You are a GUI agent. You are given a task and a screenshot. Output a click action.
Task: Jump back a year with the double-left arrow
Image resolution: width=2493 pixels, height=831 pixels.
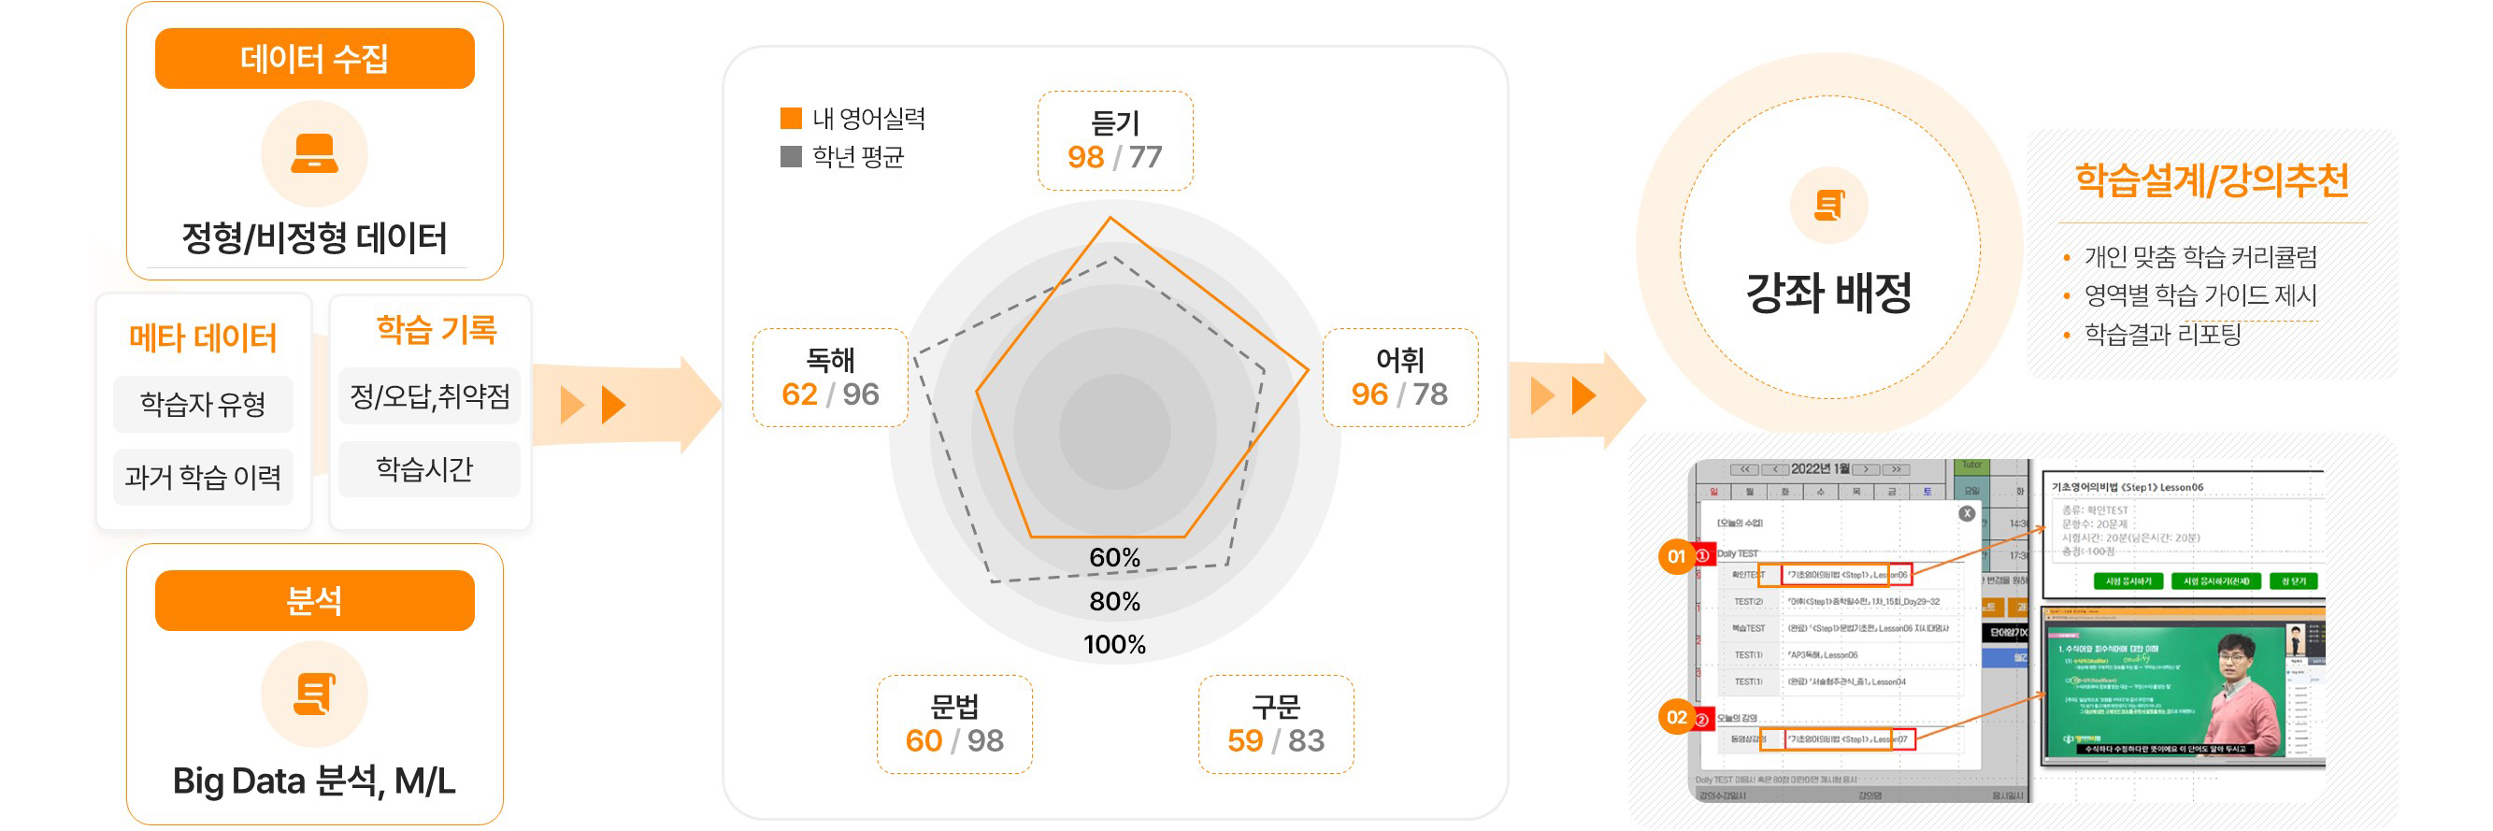click(1745, 469)
